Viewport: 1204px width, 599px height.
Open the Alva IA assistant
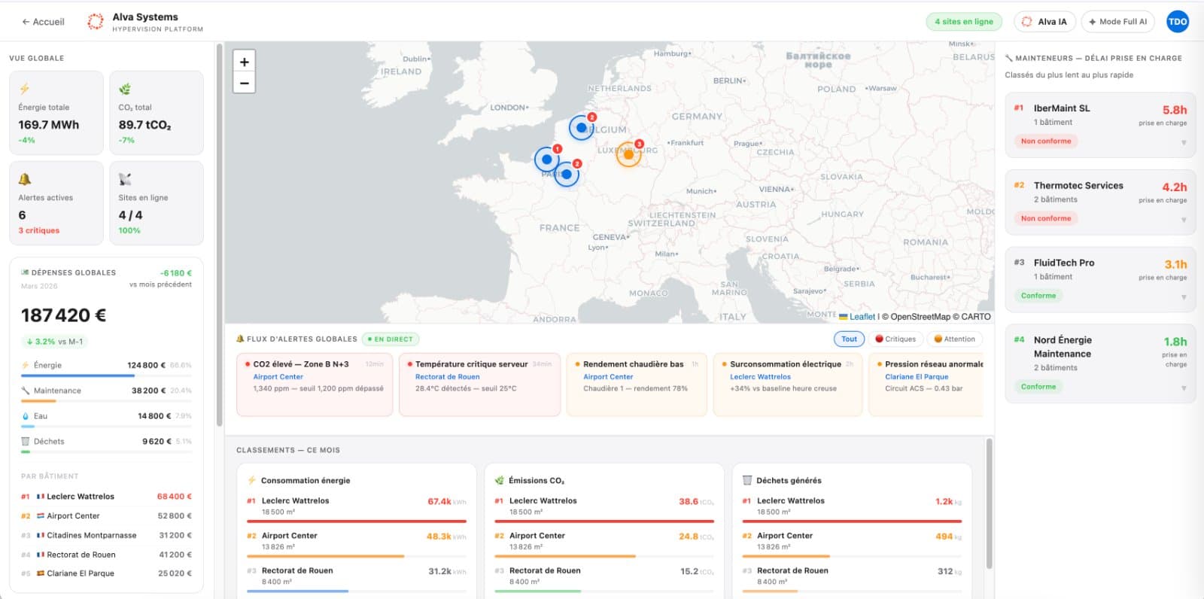click(x=1044, y=22)
